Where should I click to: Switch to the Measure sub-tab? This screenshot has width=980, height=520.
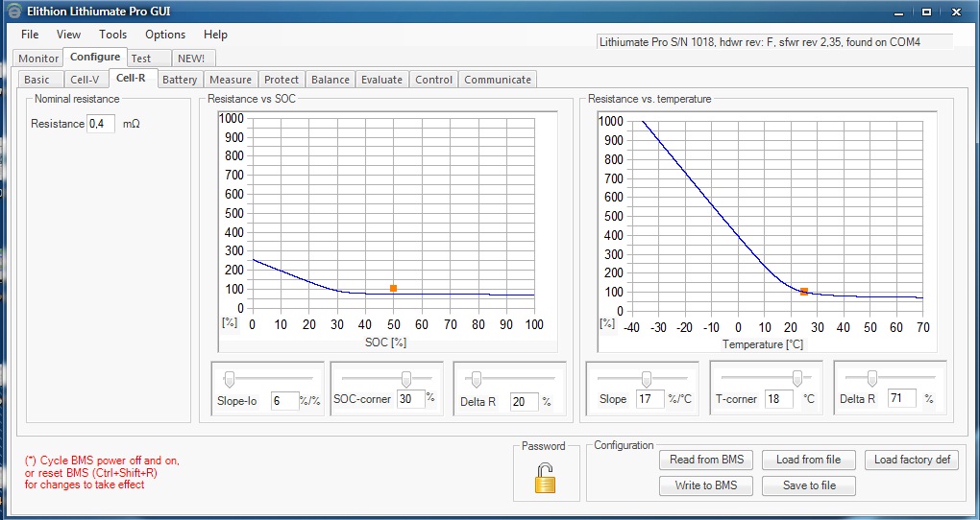pos(231,80)
